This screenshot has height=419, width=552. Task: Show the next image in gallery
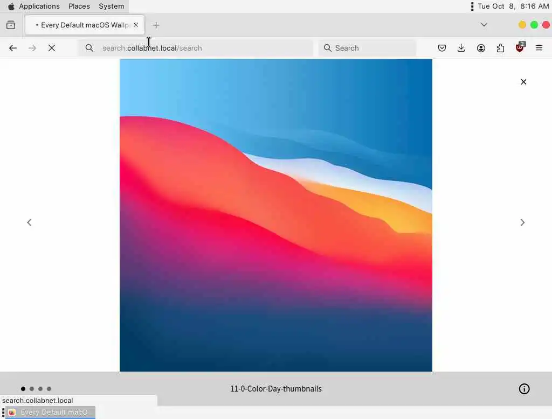[522, 222]
